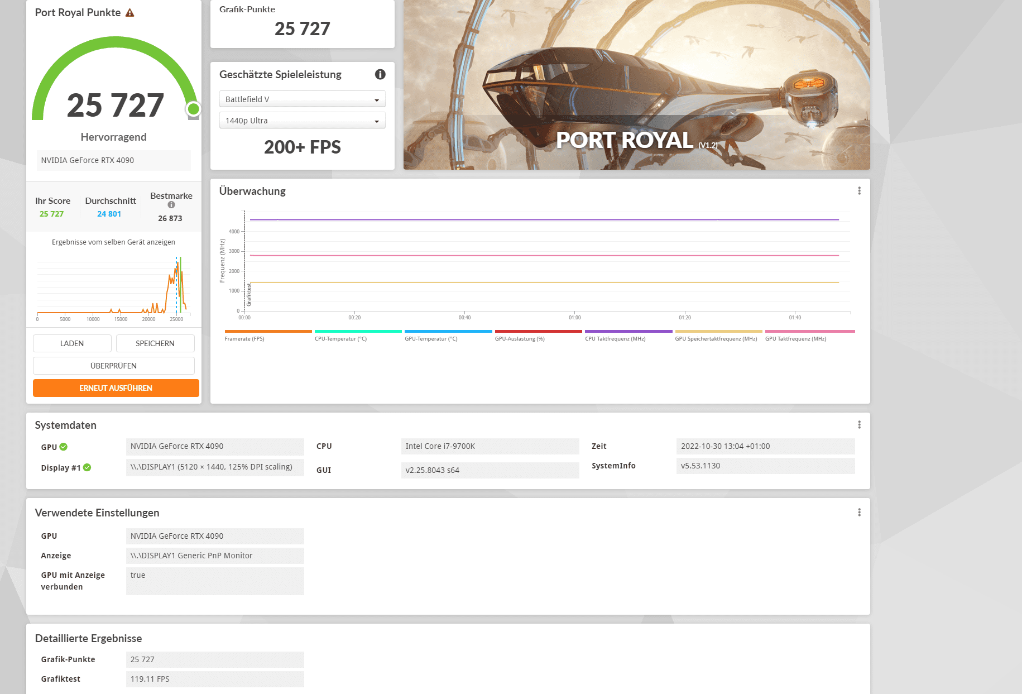Click the Detaillierte Ergebnisse heading

coord(88,638)
